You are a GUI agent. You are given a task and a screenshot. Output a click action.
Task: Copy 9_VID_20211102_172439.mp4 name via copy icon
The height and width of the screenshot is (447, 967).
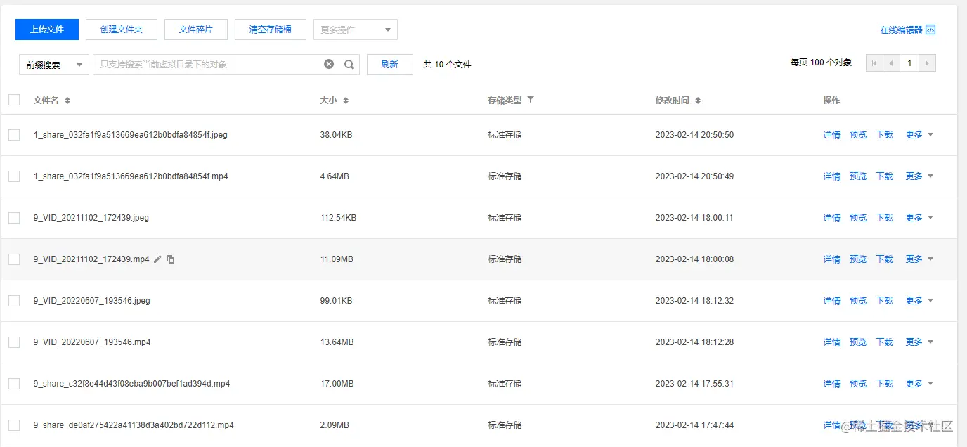[x=170, y=259]
